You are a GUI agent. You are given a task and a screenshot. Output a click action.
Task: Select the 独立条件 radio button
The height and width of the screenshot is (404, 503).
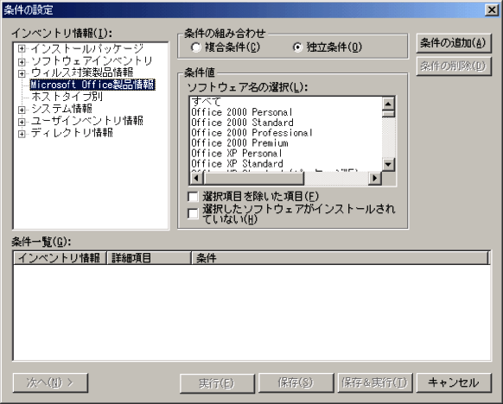click(x=297, y=47)
